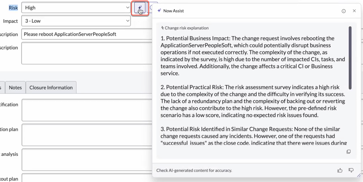Close the Now Assist panel
The width and height of the screenshot is (363, 182).
pos(354,11)
